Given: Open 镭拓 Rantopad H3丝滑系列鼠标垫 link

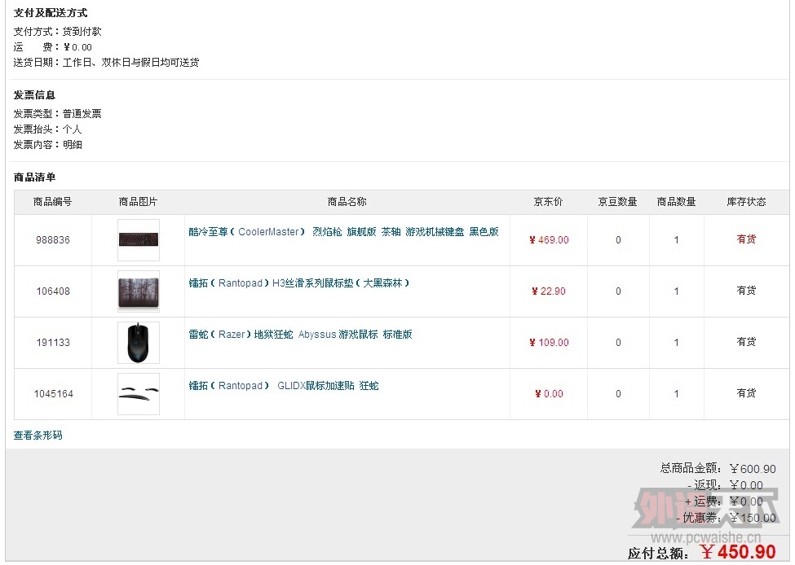Looking at the screenshot, I should click(299, 283).
